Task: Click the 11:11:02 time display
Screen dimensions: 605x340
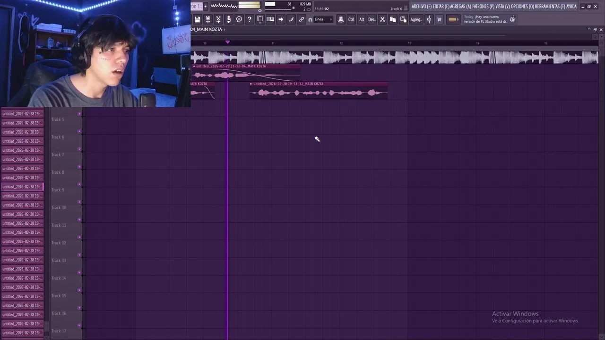Action: tap(322, 9)
